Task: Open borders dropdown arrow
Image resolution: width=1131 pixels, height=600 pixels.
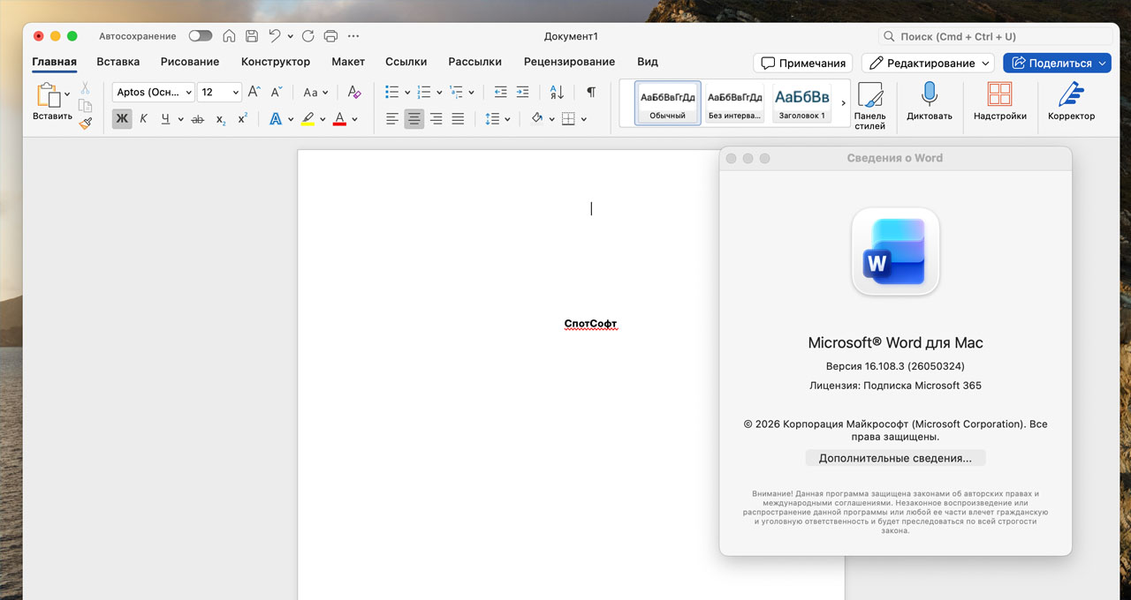Action: pos(583,119)
